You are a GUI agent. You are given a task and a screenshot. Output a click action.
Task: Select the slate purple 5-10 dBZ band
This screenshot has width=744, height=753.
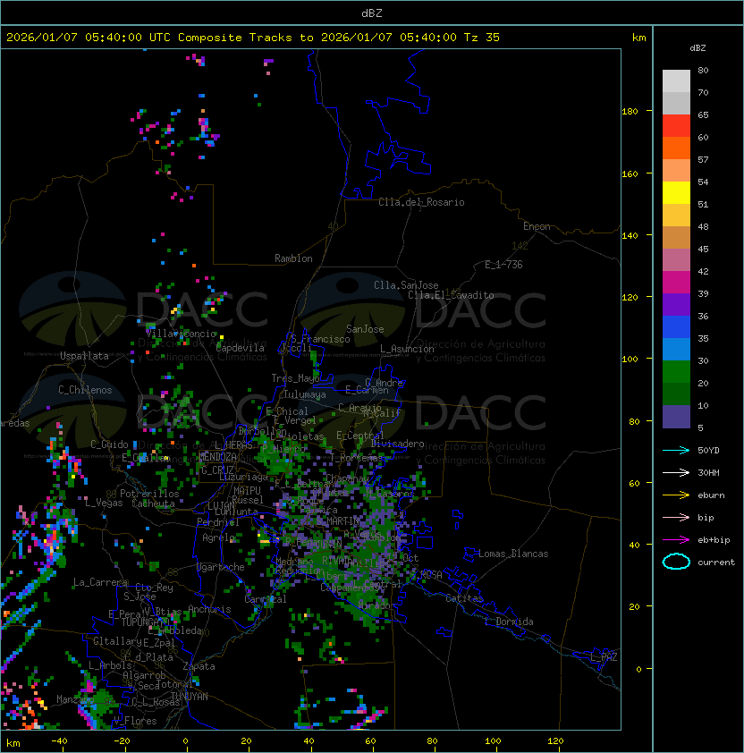676,417
